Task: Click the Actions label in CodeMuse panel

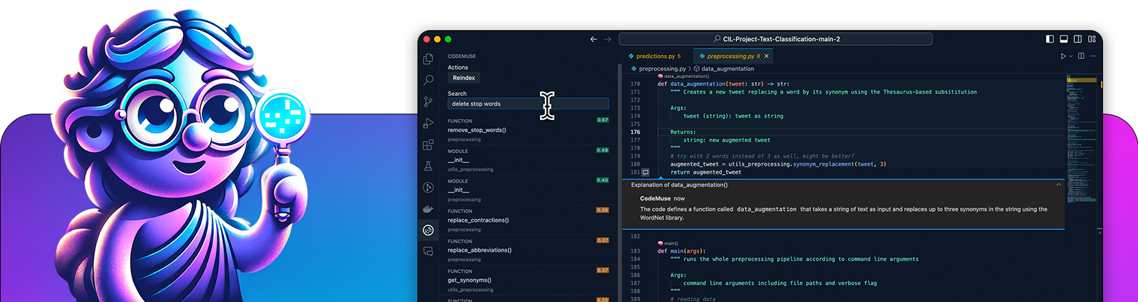Action: (458, 68)
